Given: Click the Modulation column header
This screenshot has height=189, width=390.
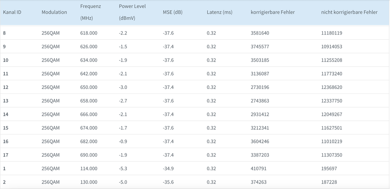Looking at the screenshot, I should pos(54,12).
